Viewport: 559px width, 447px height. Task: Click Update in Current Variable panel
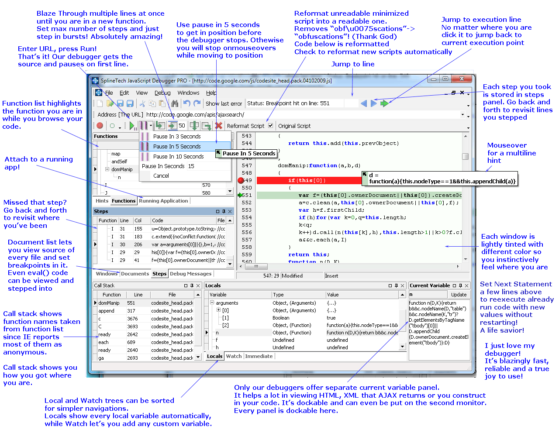click(x=459, y=295)
